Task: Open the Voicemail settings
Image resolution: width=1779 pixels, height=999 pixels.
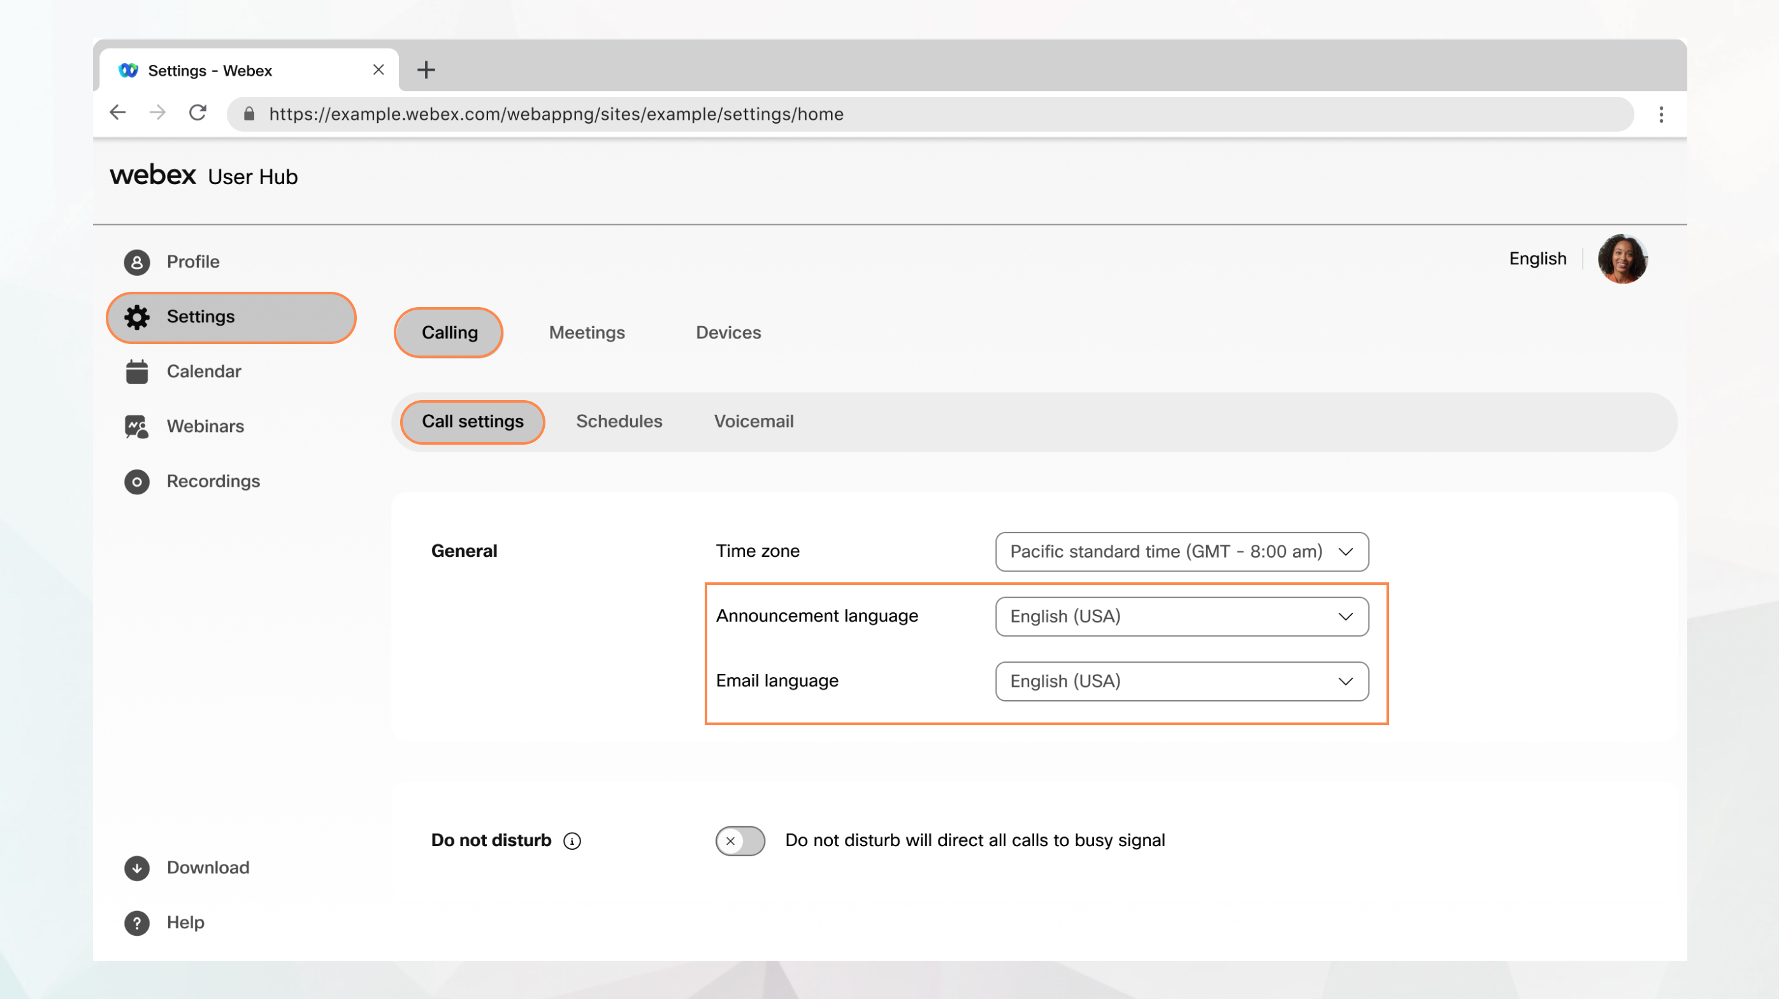Action: (x=754, y=421)
